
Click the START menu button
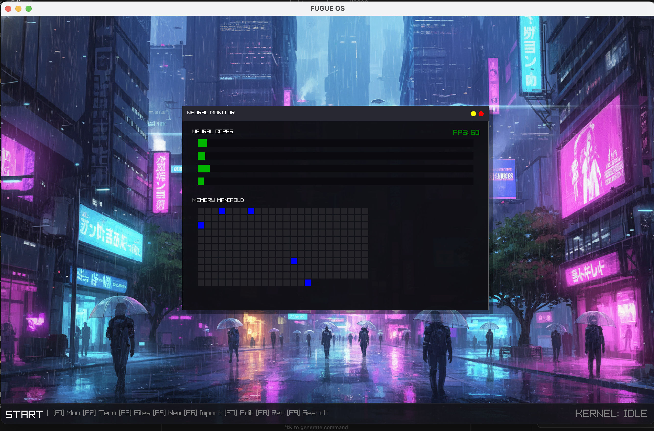(x=24, y=414)
